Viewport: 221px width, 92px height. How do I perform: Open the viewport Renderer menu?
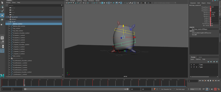[x=91, y=1]
